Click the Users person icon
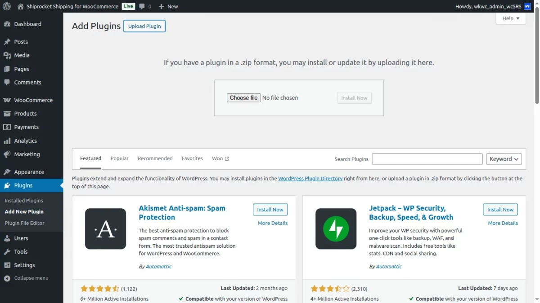540x303 pixels. (7, 238)
